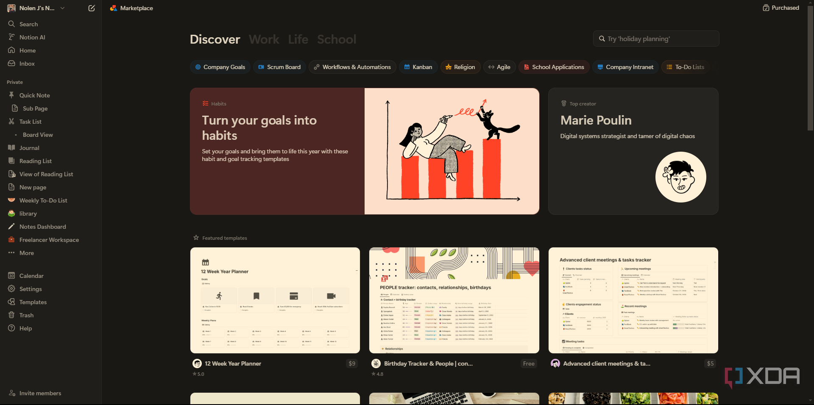Switch to the School tab
814x405 pixels.
pos(337,39)
